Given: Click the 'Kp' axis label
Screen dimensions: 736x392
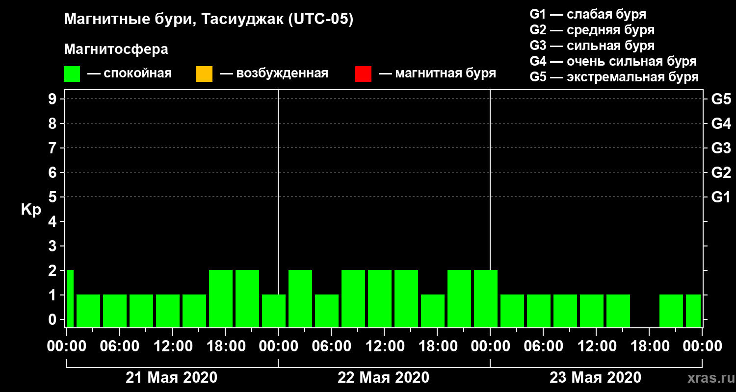Looking at the screenshot, I should point(31,210).
